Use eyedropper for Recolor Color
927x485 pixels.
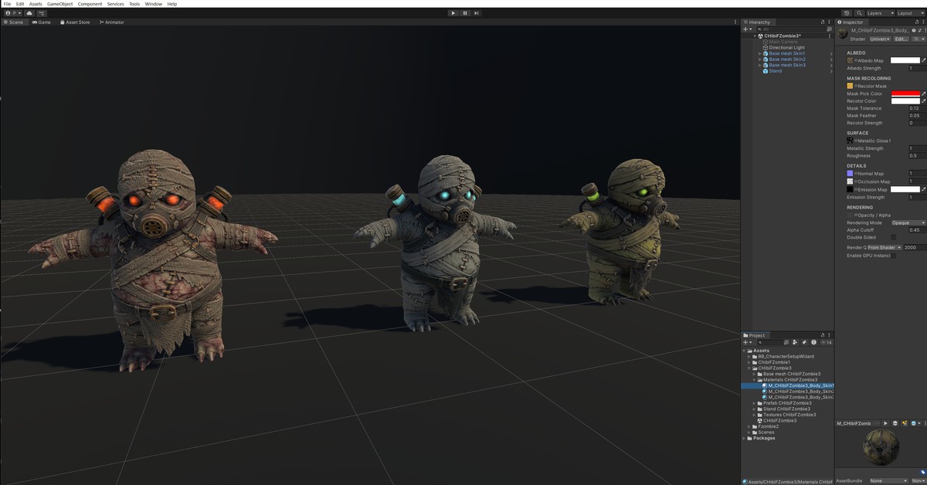(x=924, y=101)
